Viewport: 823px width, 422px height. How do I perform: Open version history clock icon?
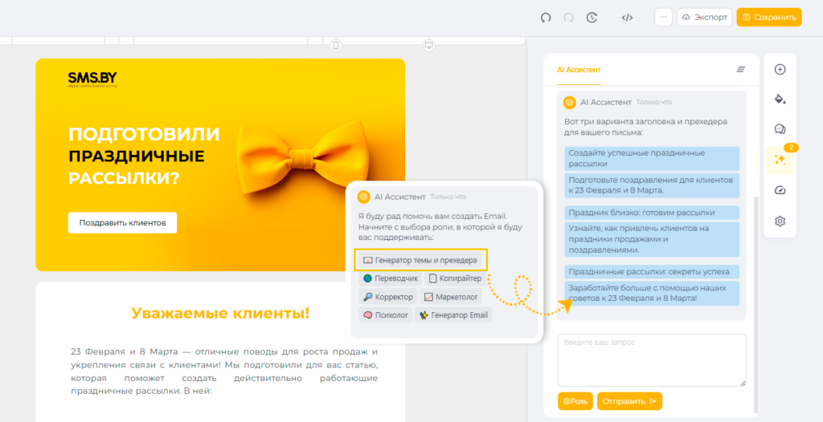click(592, 18)
